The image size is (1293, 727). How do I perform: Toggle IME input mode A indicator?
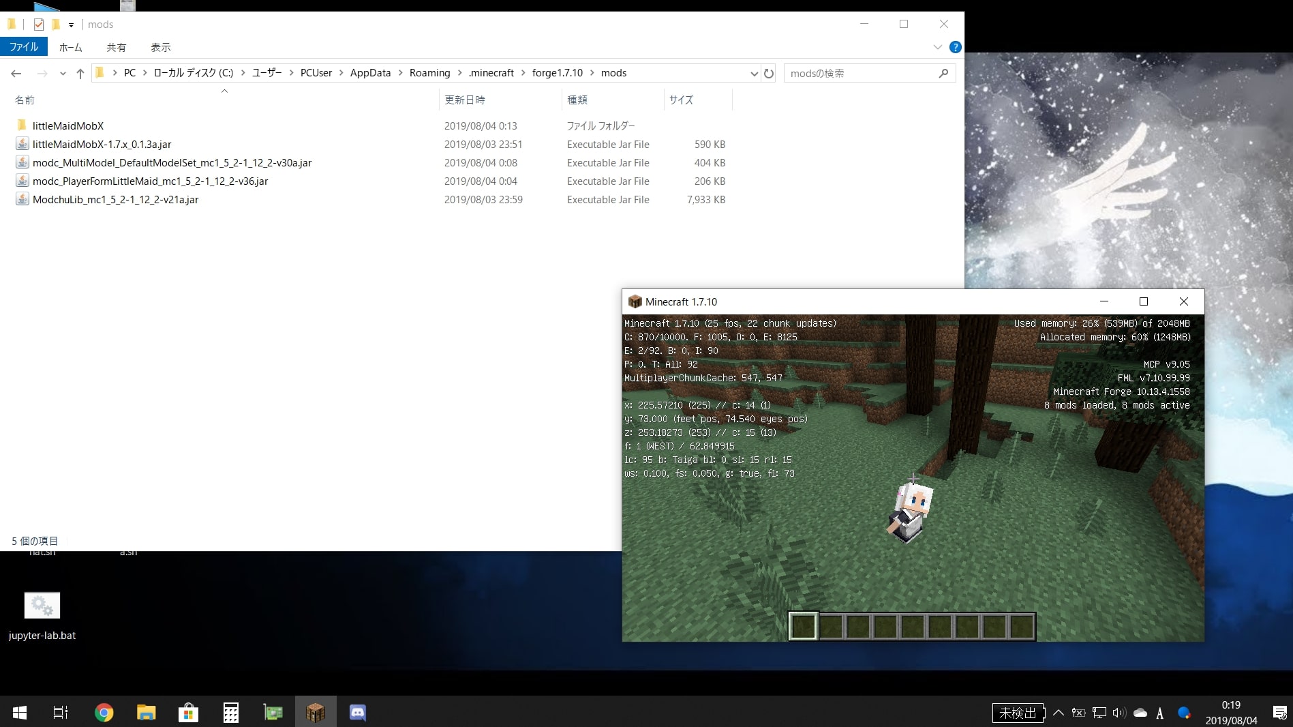tap(1160, 713)
